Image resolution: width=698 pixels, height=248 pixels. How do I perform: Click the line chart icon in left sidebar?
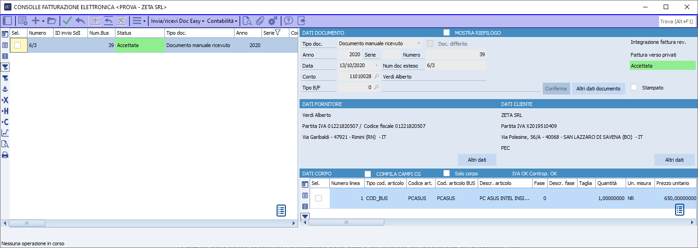pyautogui.click(x=5, y=133)
